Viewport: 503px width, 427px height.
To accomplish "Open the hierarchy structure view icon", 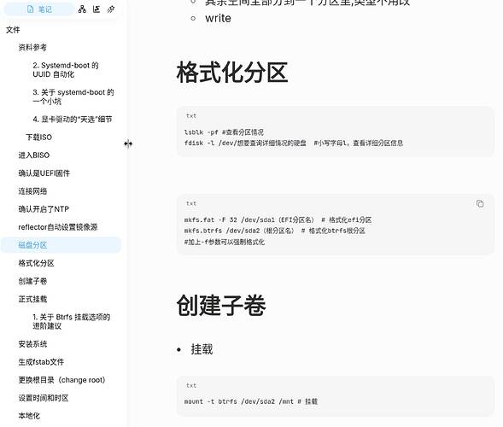I will pos(82,9).
